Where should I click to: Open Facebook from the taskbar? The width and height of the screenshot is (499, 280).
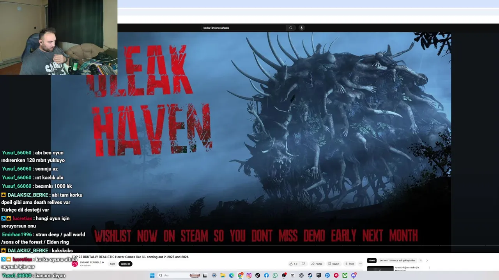click(266, 275)
